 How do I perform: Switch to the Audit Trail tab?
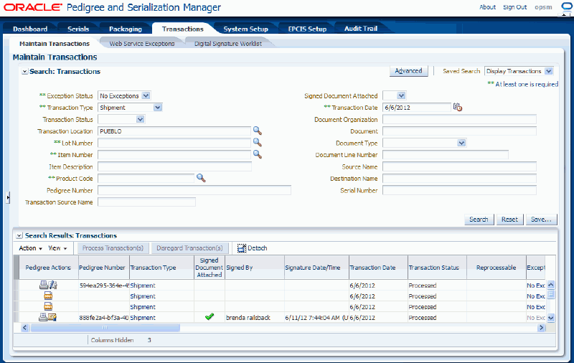361,29
